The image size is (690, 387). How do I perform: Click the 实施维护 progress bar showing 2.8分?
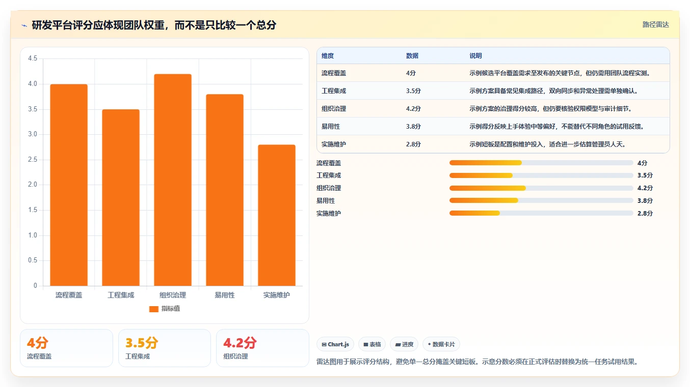(541, 214)
